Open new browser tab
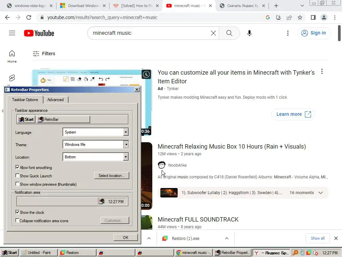Viewport: 342px width, 257px height. point(276,6)
